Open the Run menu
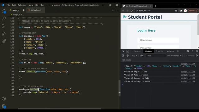The height and width of the screenshot is (112, 199). point(42,5)
